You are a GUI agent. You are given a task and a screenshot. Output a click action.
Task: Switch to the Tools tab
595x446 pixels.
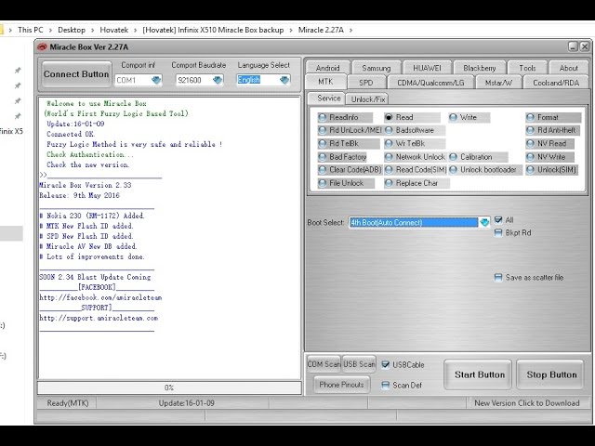coord(527,68)
